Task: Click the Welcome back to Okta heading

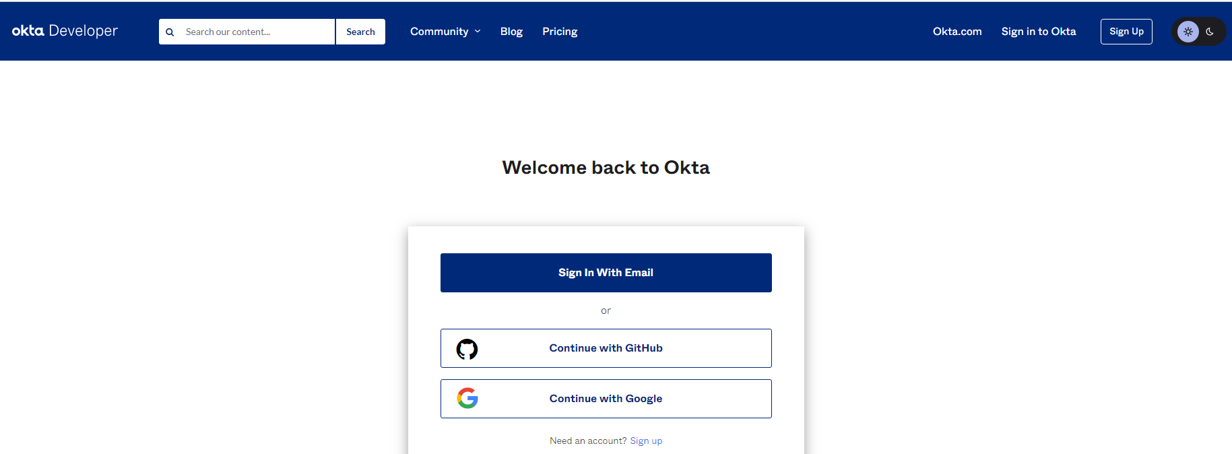Action: point(606,167)
